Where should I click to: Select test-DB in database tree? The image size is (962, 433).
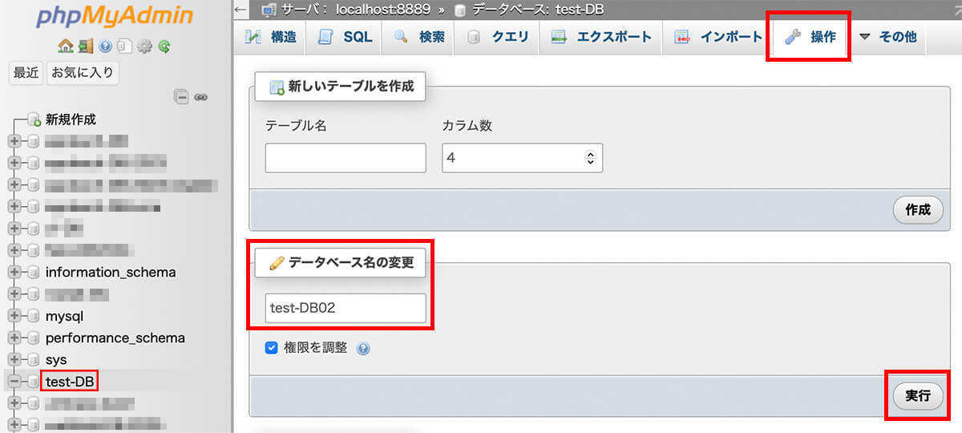pyautogui.click(x=71, y=381)
